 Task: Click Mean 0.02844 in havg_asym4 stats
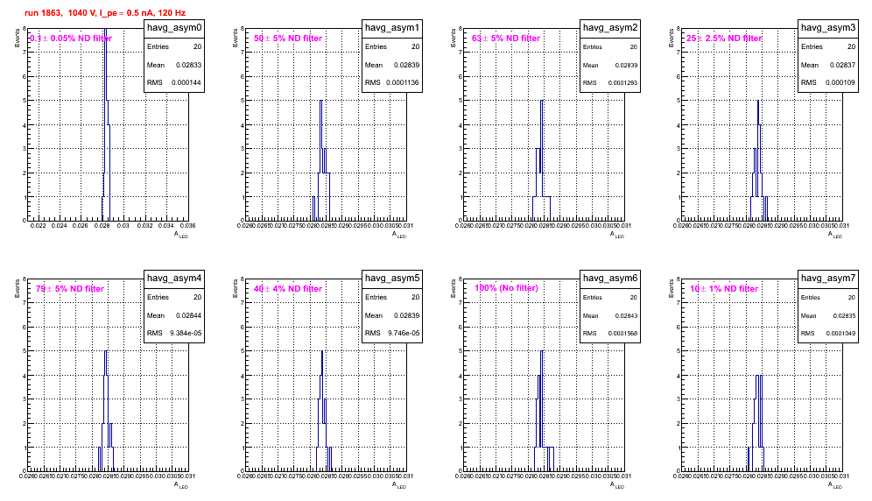coord(174,315)
